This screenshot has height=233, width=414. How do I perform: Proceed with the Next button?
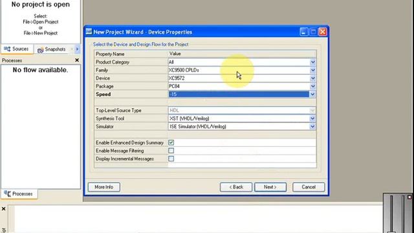click(270, 187)
